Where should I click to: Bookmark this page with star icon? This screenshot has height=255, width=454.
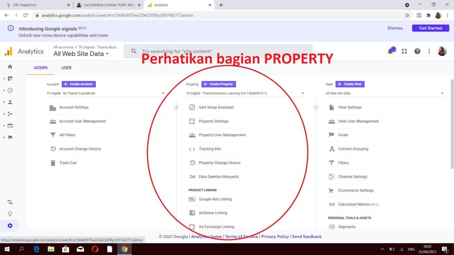point(407,15)
